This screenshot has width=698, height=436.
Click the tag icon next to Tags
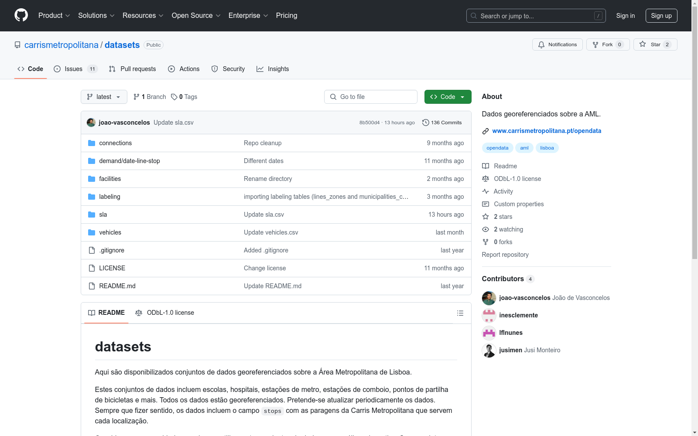(x=174, y=97)
